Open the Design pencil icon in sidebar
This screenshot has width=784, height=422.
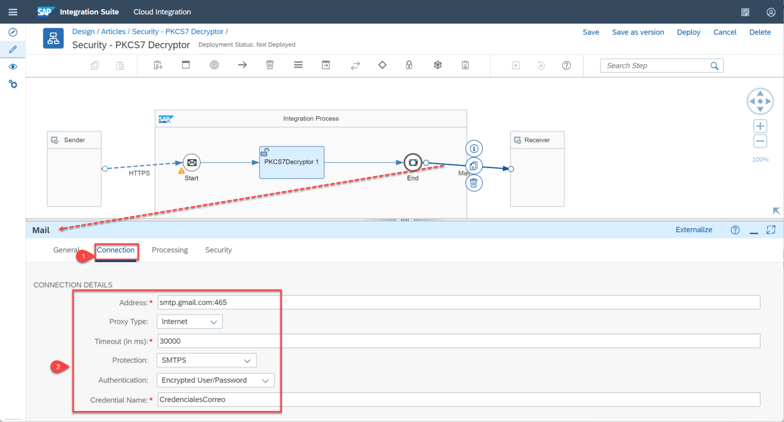click(x=13, y=49)
